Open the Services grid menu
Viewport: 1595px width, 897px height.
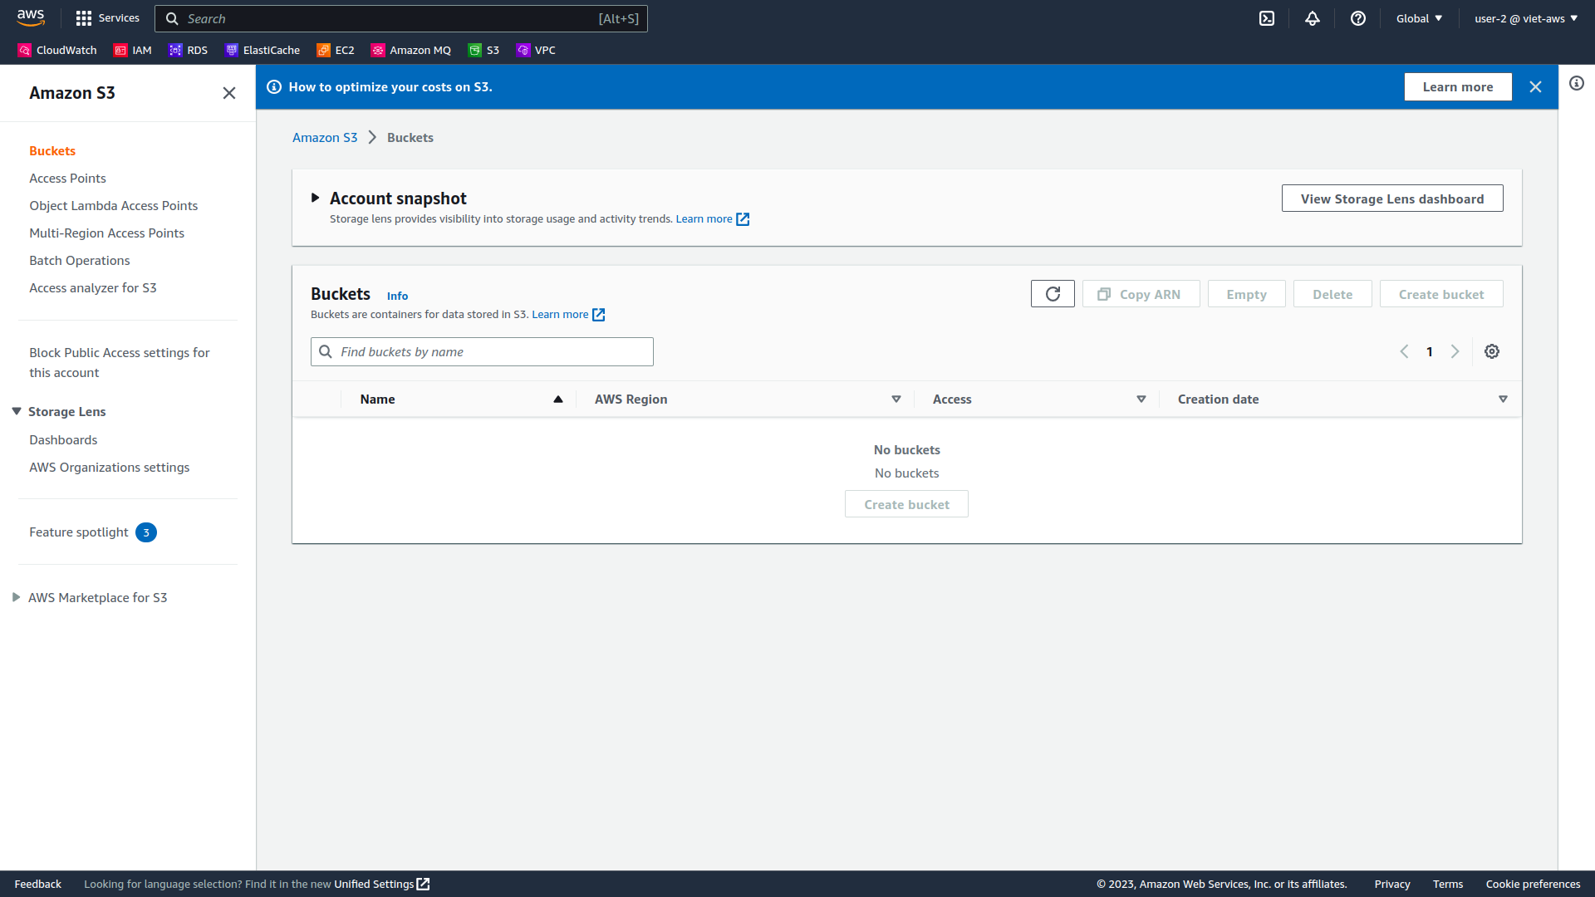[107, 18]
